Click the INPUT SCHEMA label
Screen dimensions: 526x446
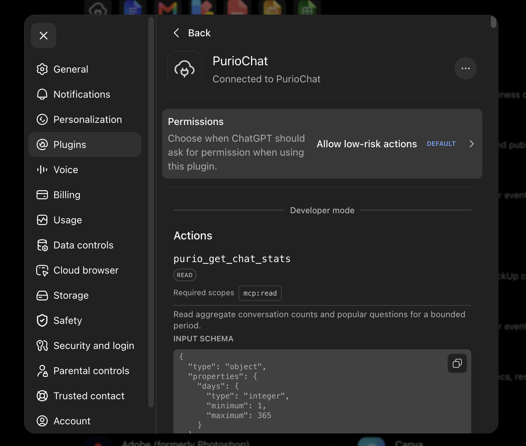(203, 339)
